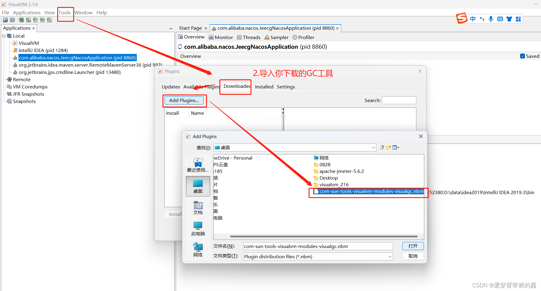541x291 pixels.
Task: Open the Tools menu
Action: 64,12
